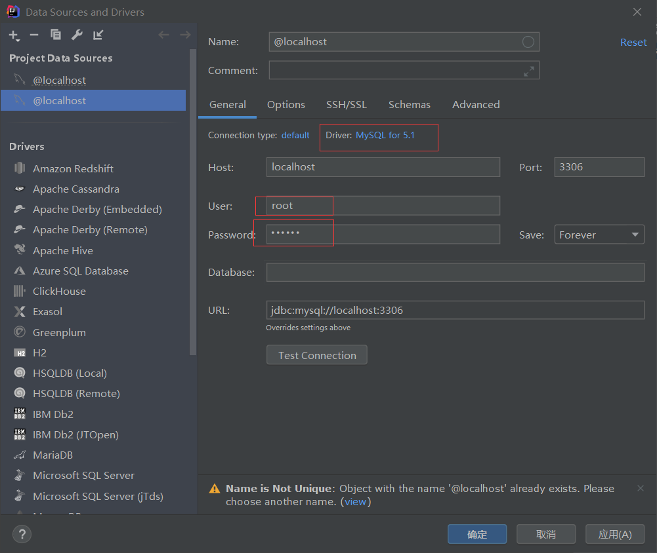Confirm with 确定 button

[x=477, y=534]
